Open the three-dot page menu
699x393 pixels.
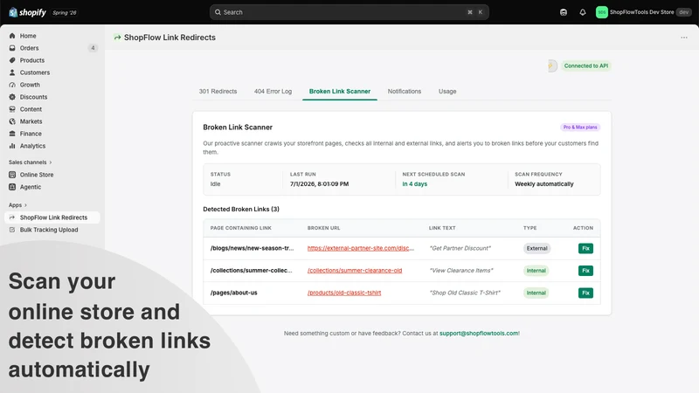[684, 38]
